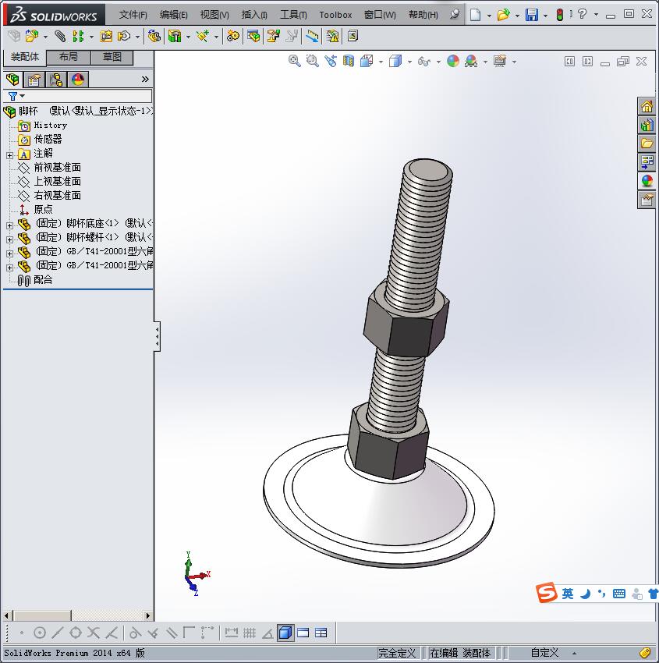Click the Move Component icon

(x=124, y=37)
